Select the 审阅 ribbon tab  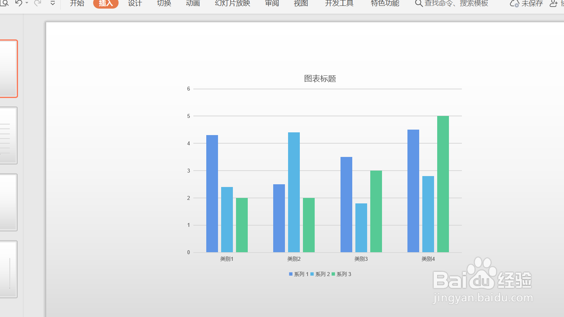pos(272,4)
